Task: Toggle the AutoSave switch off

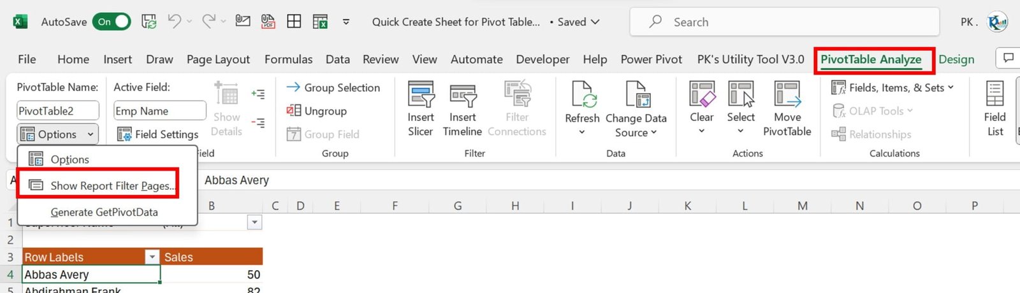Action: point(112,22)
